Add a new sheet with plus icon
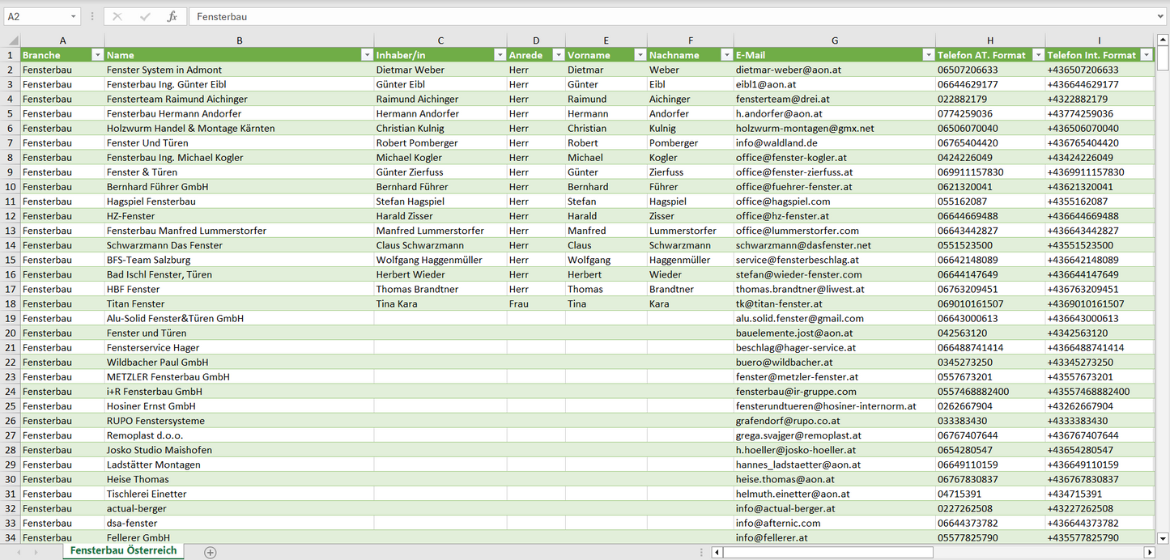 click(x=211, y=552)
